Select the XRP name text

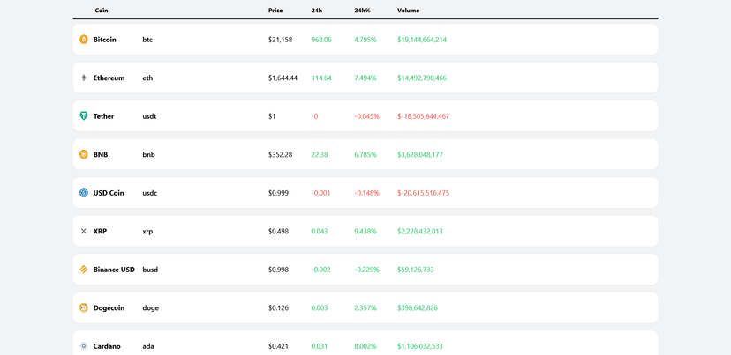[x=100, y=231]
